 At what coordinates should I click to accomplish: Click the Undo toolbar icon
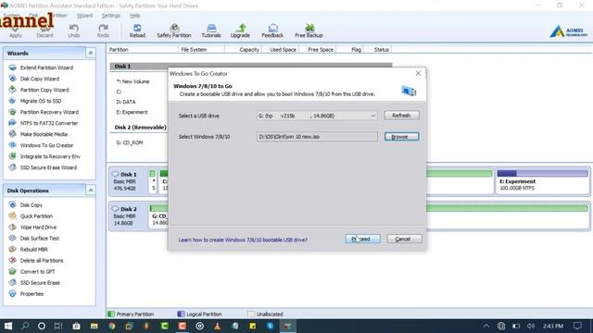74,31
